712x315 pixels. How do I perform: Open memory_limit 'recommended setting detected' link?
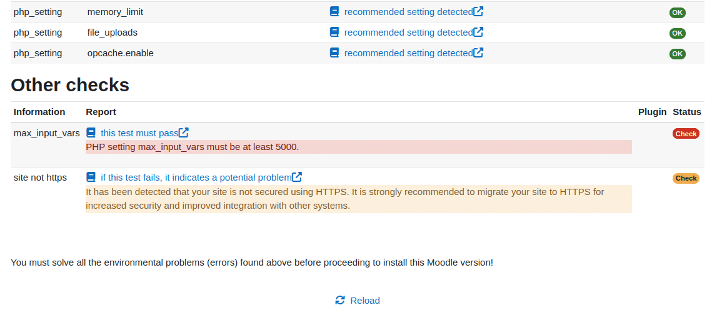pyautogui.click(x=408, y=12)
